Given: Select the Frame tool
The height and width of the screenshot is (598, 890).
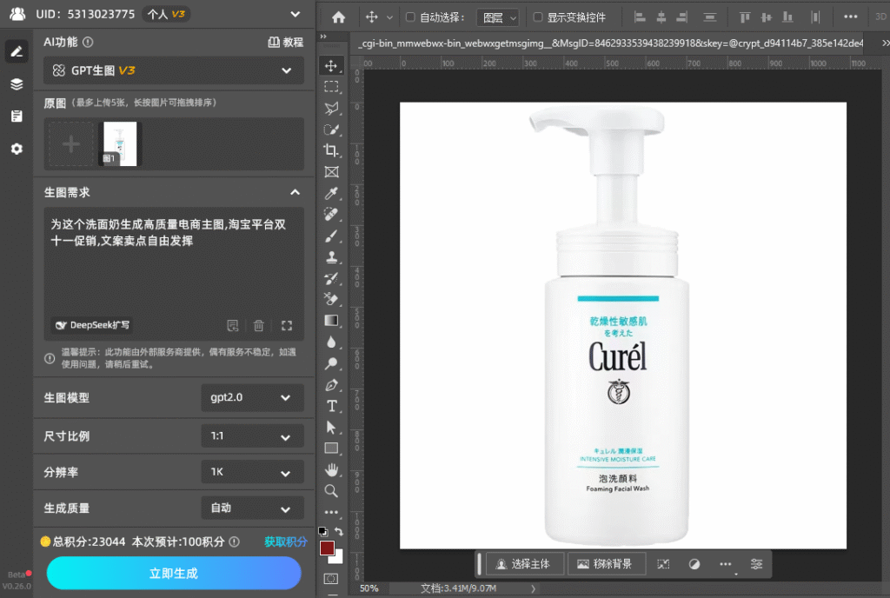Looking at the screenshot, I should tap(331, 172).
